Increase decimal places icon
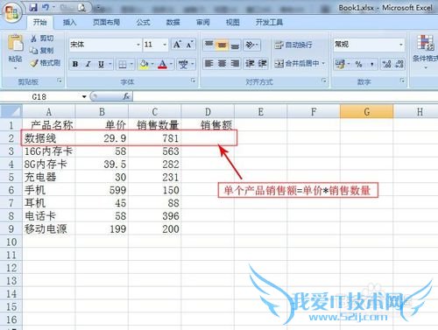438x330 pixels. tap(386, 64)
